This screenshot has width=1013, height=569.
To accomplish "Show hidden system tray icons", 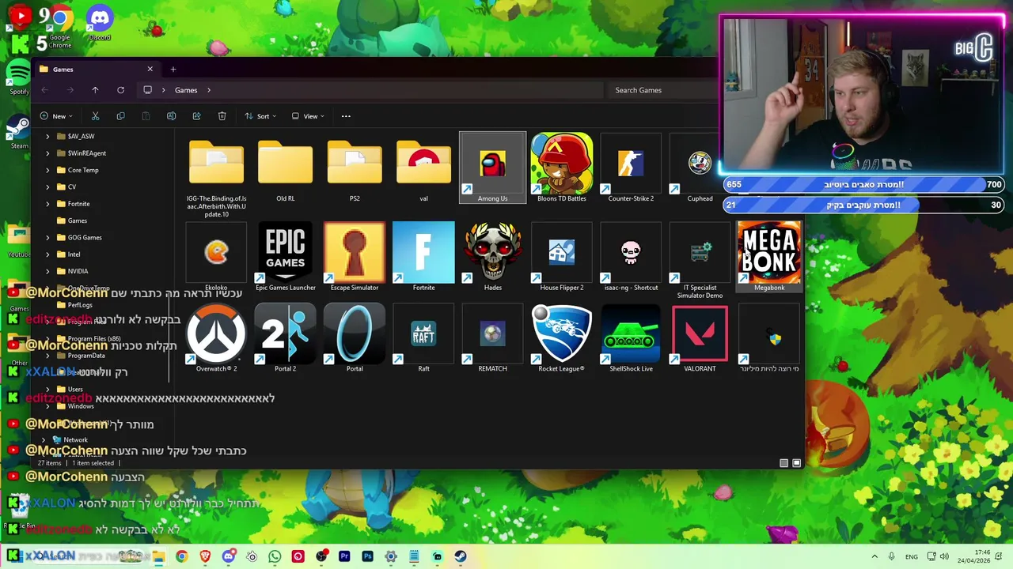I will [875, 556].
